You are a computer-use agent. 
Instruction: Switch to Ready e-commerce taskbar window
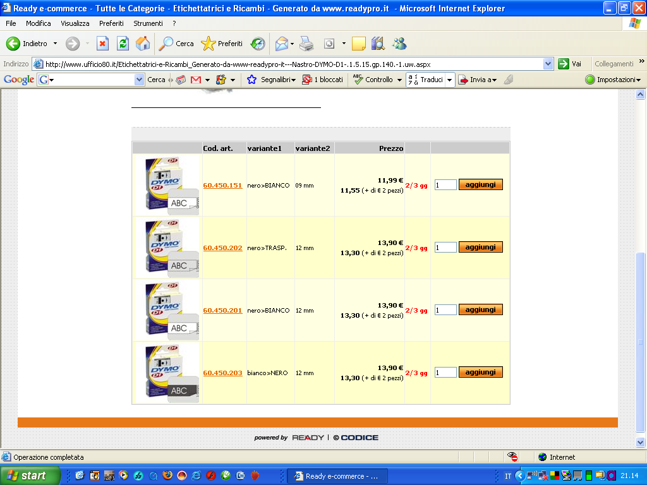coord(337,476)
